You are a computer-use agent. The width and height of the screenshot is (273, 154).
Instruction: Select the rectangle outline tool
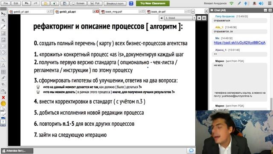point(3,46)
